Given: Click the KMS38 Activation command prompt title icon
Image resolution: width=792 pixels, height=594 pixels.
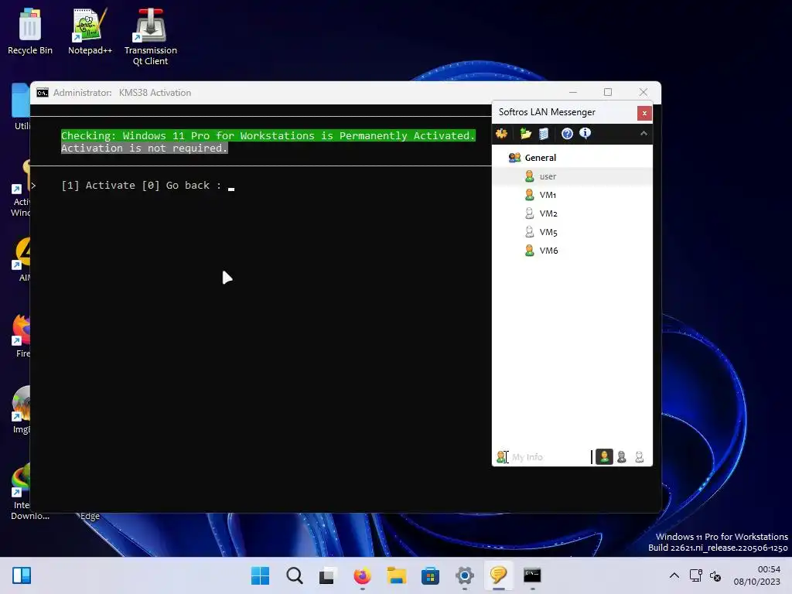Looking at the screenshot, I should click(x=43, y=93).
